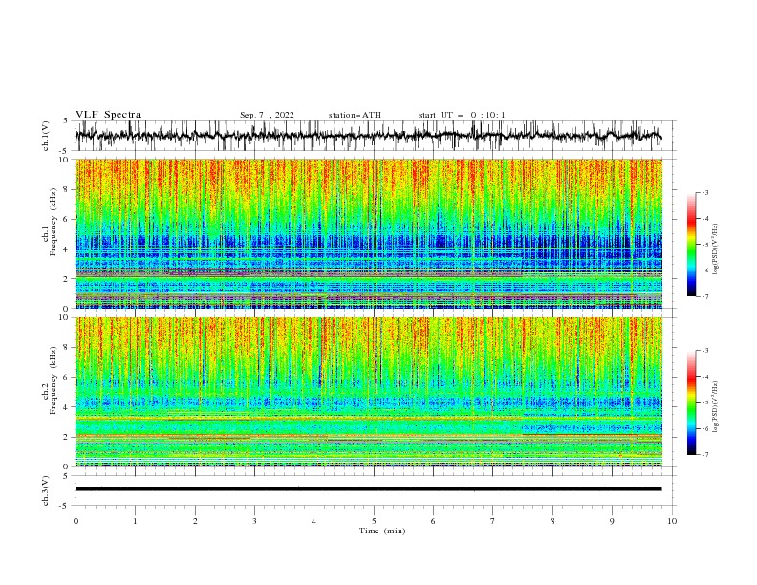Click inside the ch.2 spectrogram plot
The image size is (757, 585).
point(369,392)
